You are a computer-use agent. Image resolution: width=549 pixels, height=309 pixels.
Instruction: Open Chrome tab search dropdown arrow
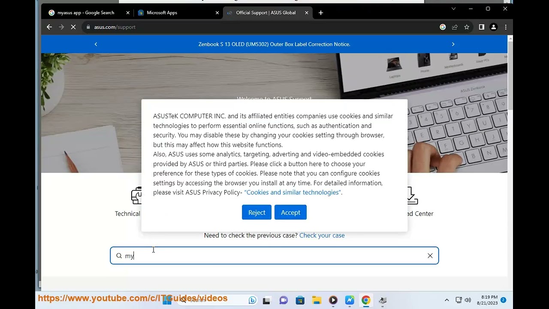(x=453, y=9)
